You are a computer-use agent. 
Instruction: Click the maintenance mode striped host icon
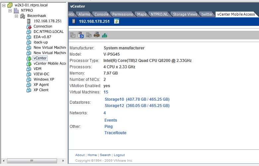[x=97, y=35]
